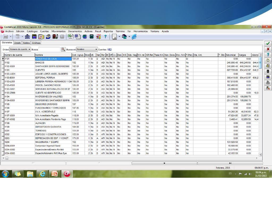
Task: Click the blue stacked-files toolbar icon
Action: [x=48, y=37]
